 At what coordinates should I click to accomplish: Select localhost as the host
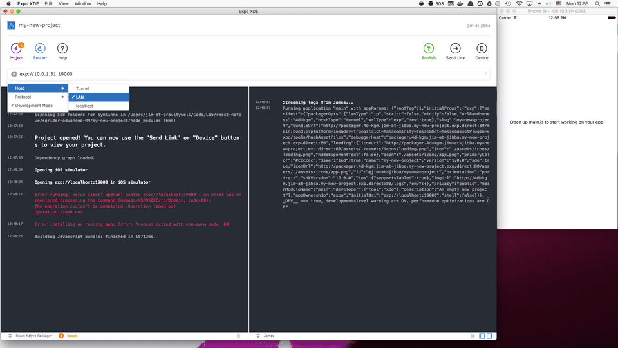point(85,105)
